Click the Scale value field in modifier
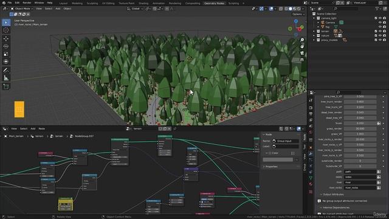 [360, 123]
